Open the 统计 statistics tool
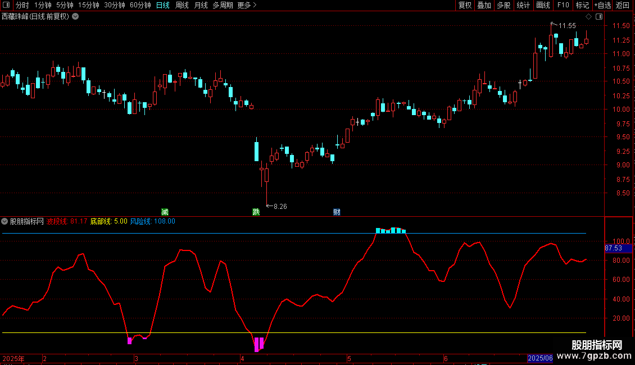635x365 pixels. pos(523,5)
